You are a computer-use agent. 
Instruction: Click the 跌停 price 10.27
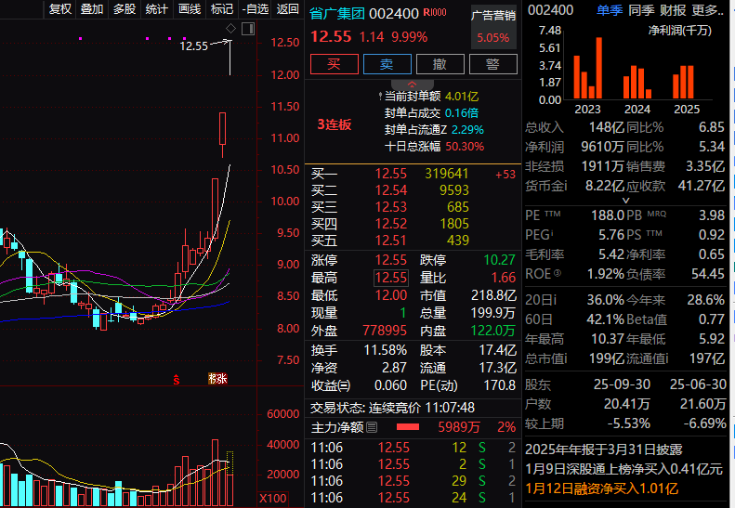(499, 260)
